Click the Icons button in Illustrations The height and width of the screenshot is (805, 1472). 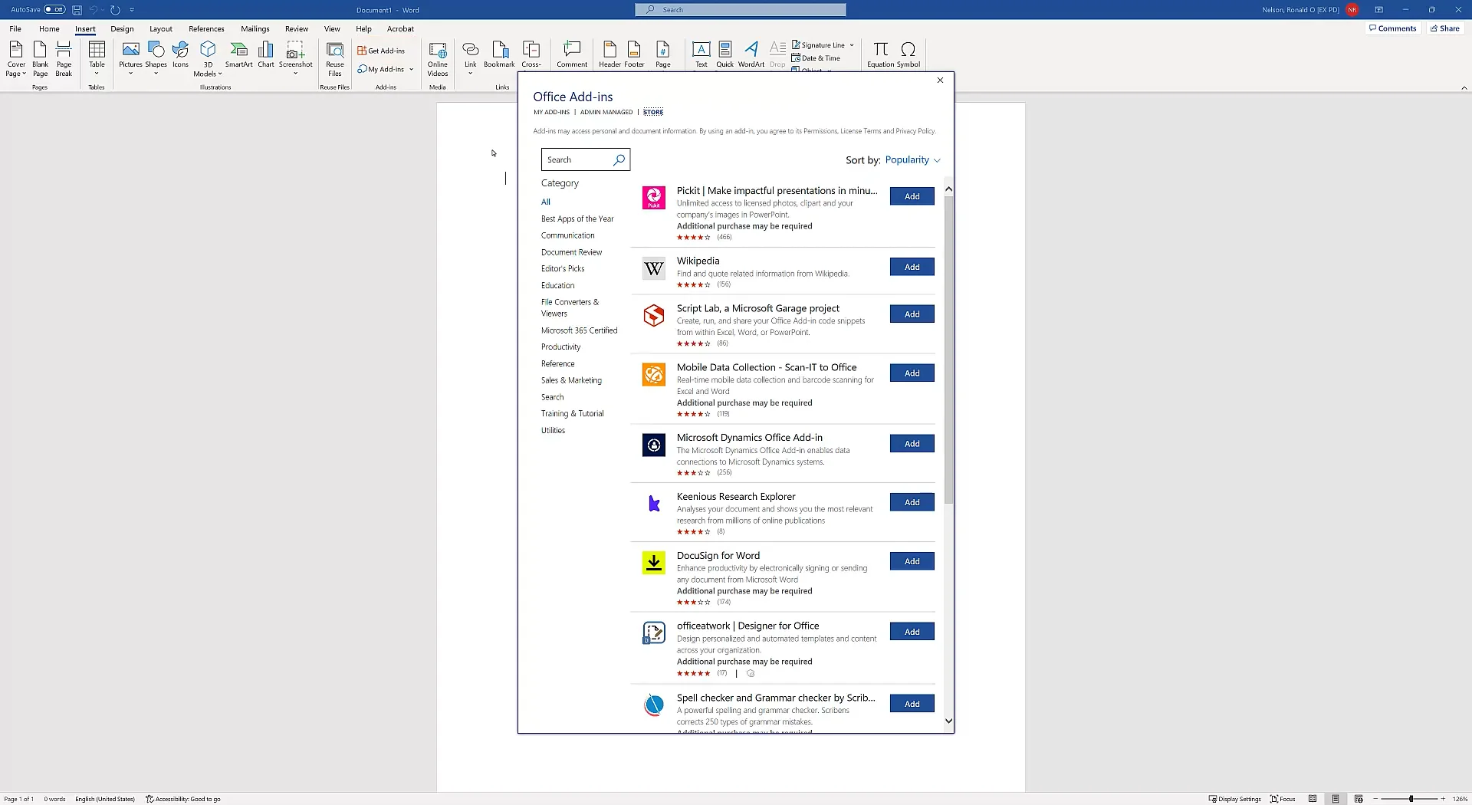180,55
